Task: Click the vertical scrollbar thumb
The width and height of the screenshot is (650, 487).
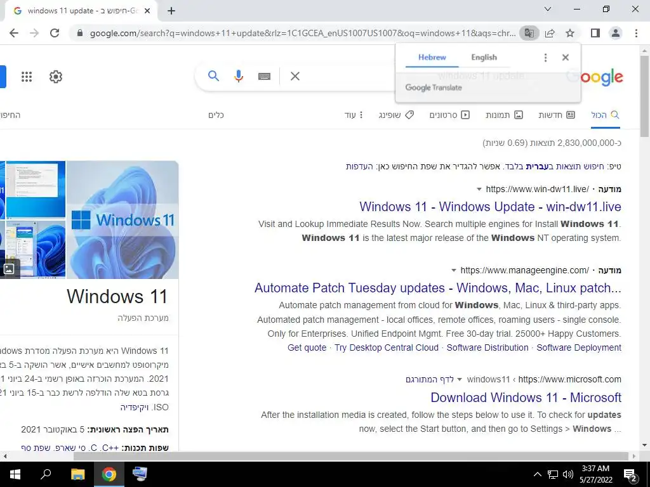Action: click(x=645, y=95)
